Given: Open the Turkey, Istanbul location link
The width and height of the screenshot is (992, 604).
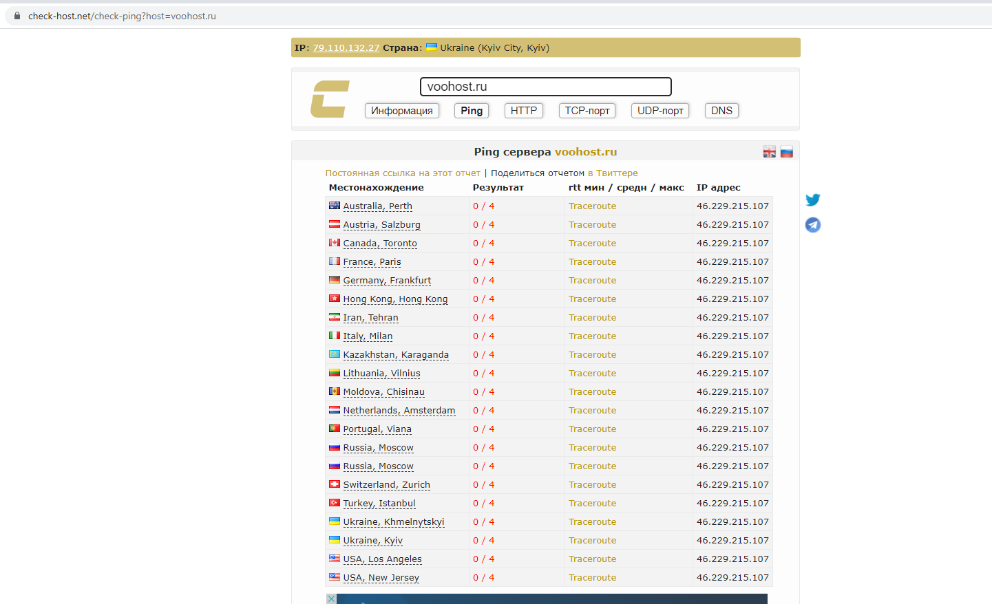Looking at the screenshot, I should [379, 504].
